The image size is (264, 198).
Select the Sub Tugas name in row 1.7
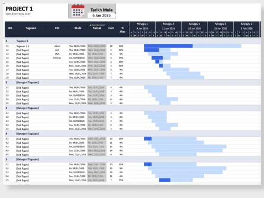(22, 70)
